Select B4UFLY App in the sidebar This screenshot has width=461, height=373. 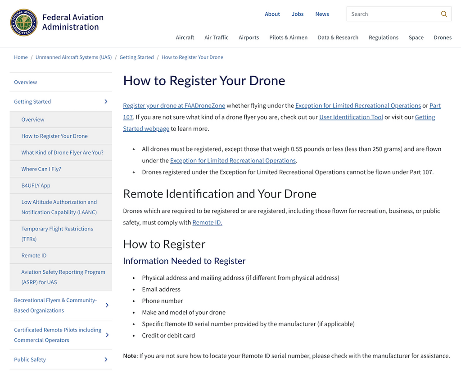coord(36,185)
